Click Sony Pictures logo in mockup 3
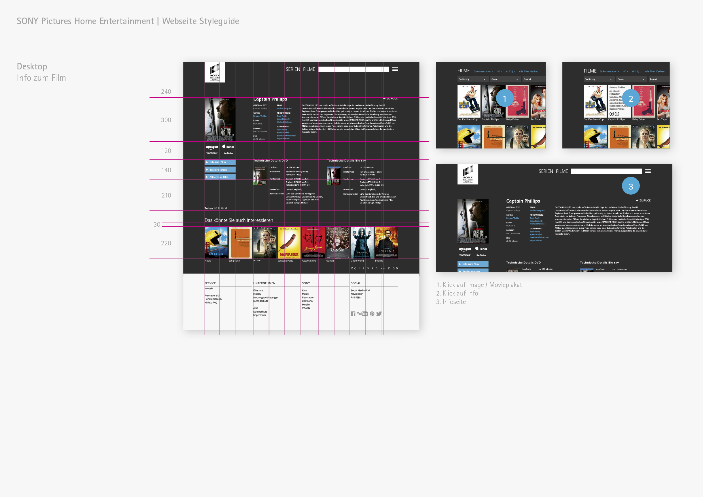Image resolution: width=703 pixels, height=497 pixels. (468, 174)
